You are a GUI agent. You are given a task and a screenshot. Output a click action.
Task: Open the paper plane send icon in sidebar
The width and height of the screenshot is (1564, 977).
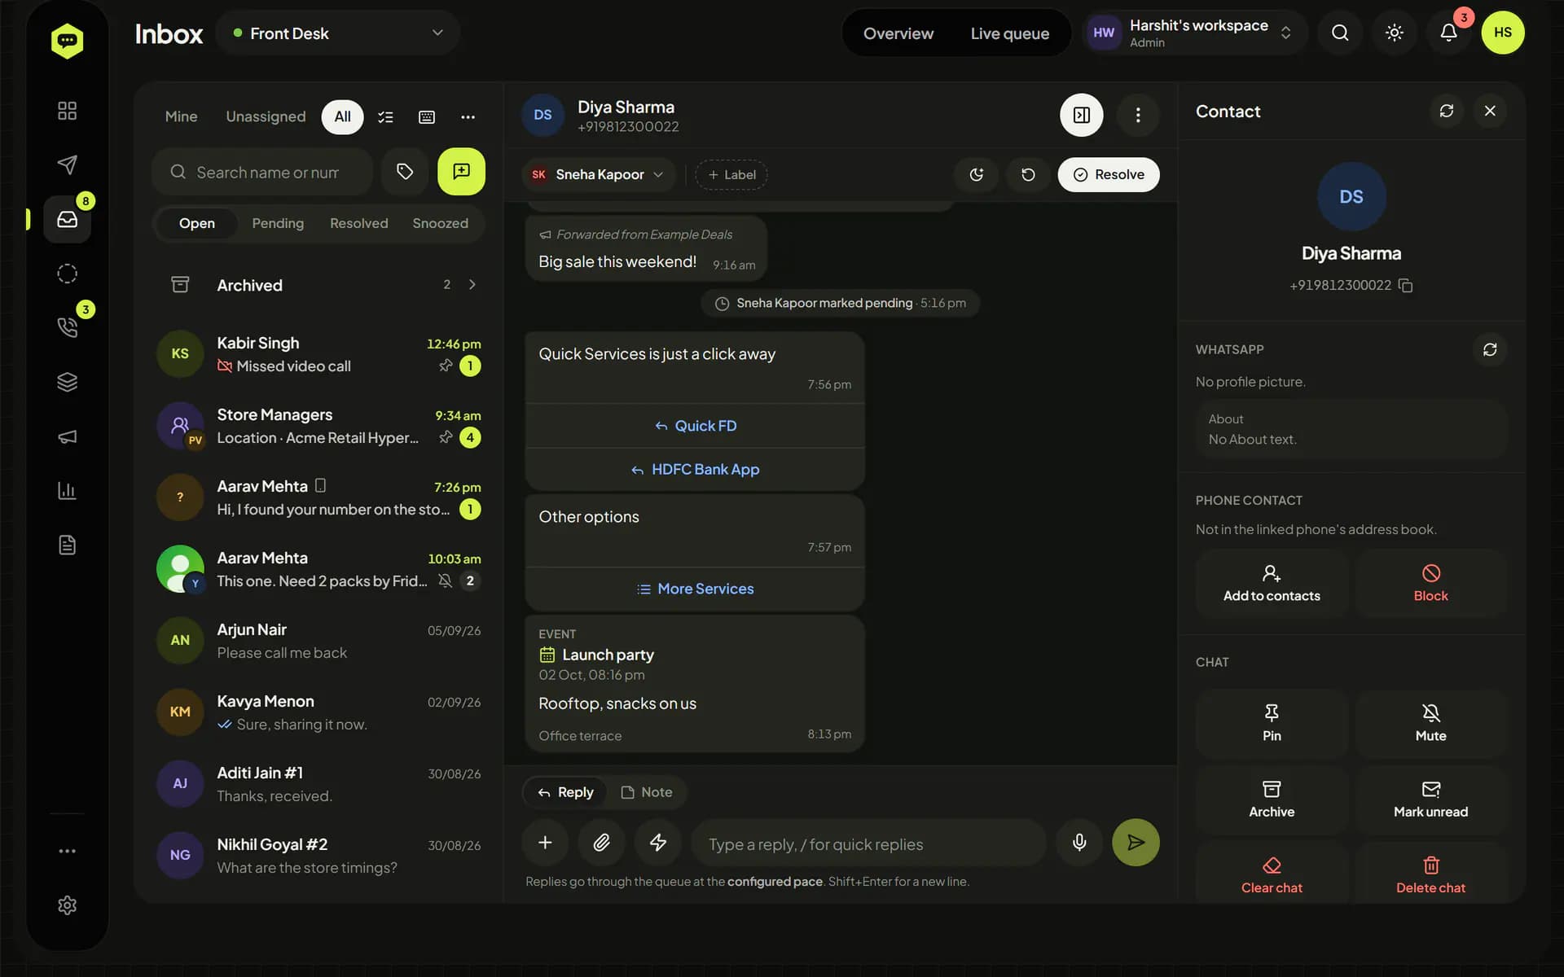[x=67, y=164]
